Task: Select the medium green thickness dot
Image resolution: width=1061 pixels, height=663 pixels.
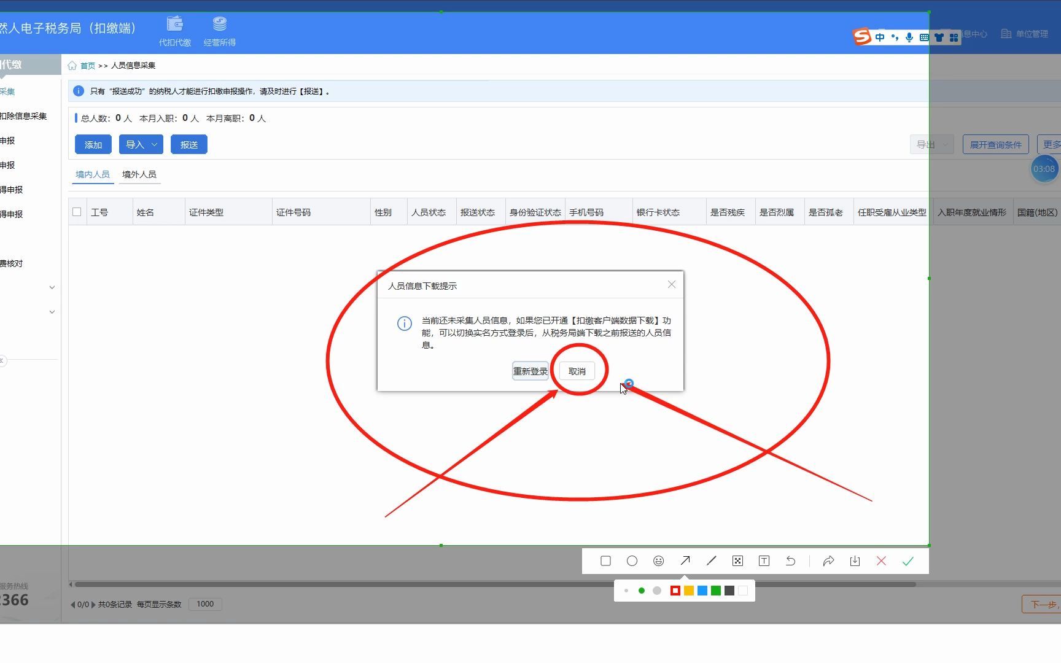Action: coord(642,591)
